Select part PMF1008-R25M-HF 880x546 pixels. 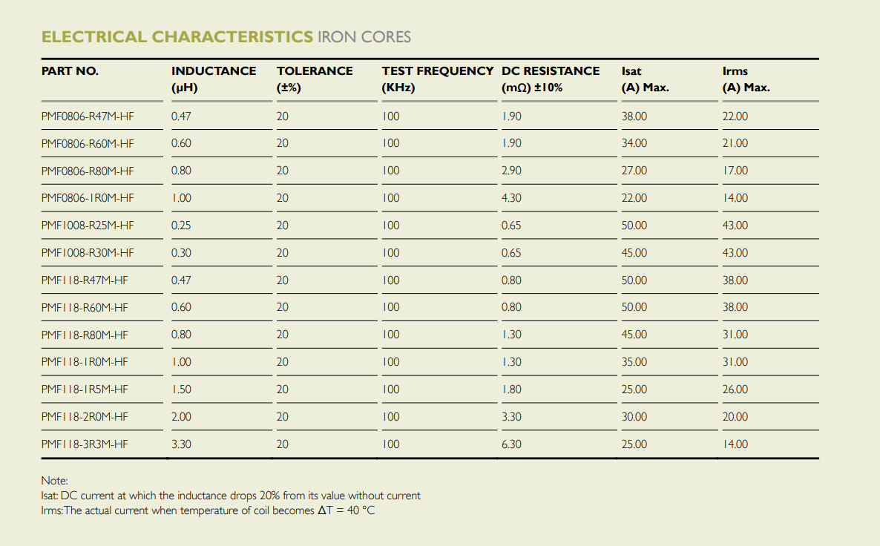pos(88,226)
